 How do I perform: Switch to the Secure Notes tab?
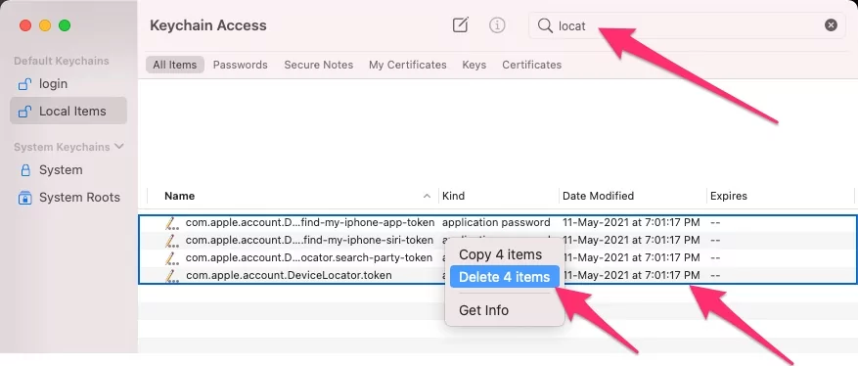[319, 65]
